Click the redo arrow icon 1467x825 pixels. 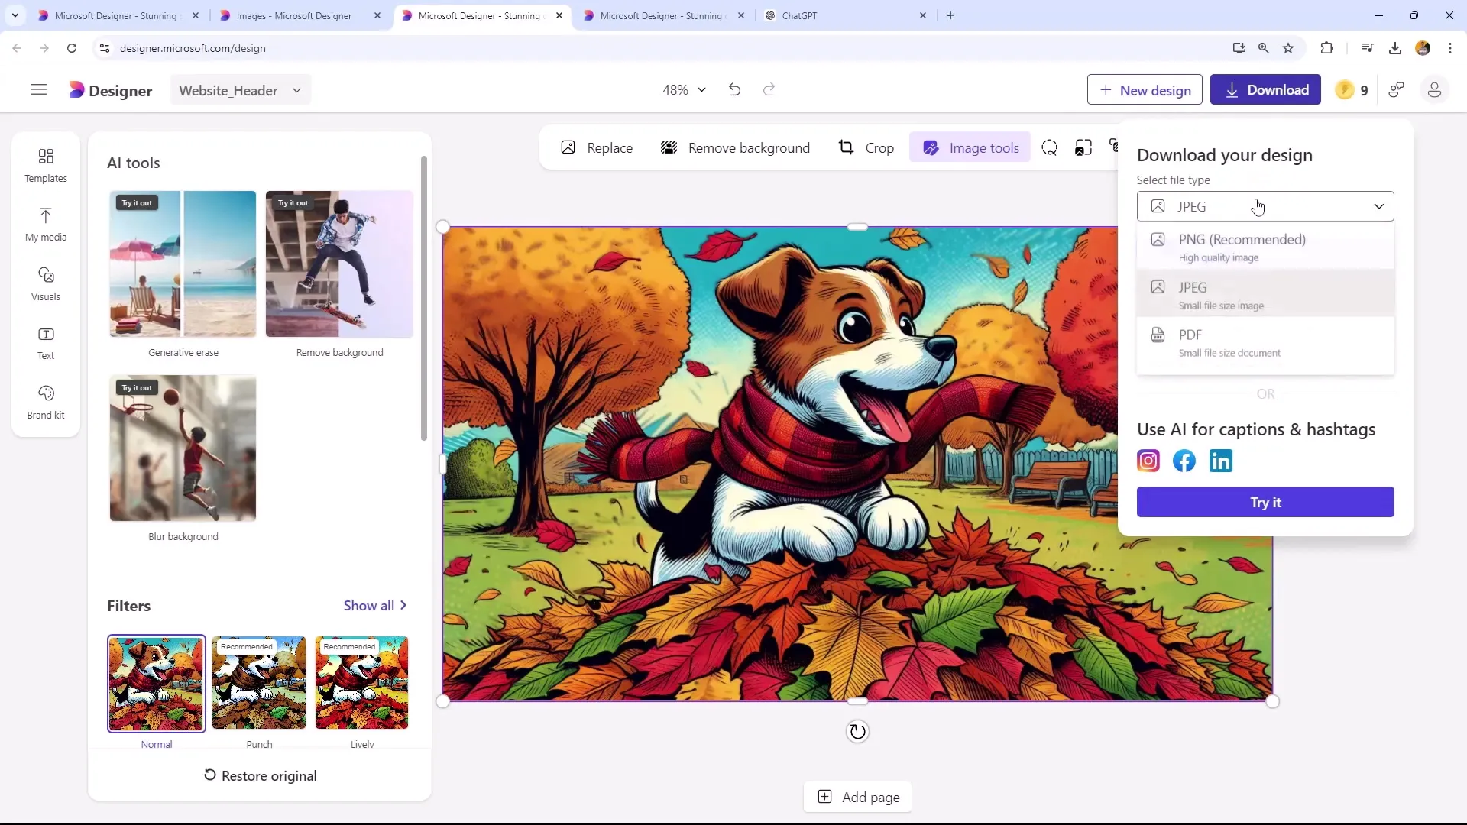[769, 89]
